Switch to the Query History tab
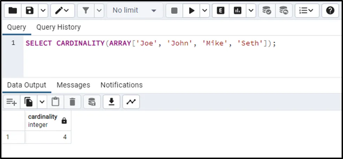The height and width of the screenshot is (159, 343). [x=58, y=27]
